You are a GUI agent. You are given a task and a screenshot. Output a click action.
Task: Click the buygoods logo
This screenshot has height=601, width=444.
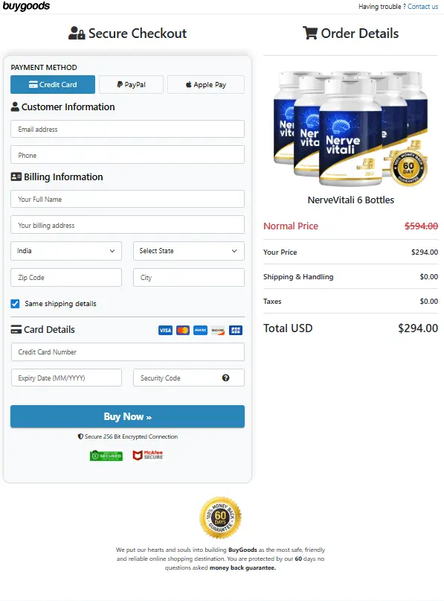[x=26, y=6]
